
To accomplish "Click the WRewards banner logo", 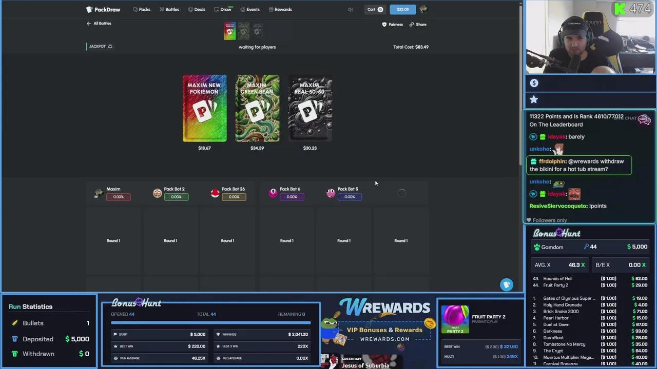I will click(384, 307).
